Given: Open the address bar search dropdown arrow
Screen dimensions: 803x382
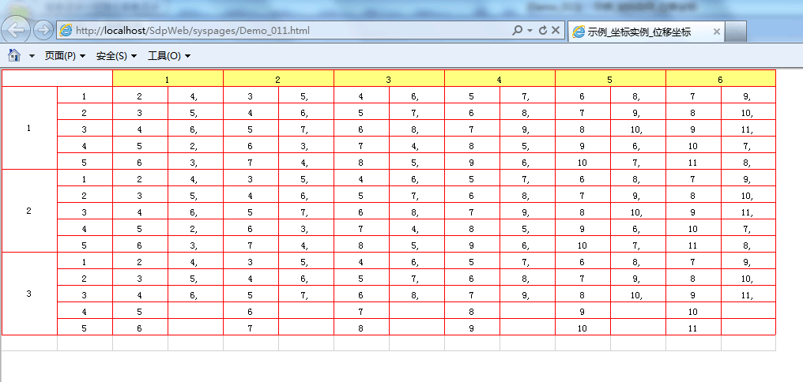Looking at the screenshot, I should (530, 31).
